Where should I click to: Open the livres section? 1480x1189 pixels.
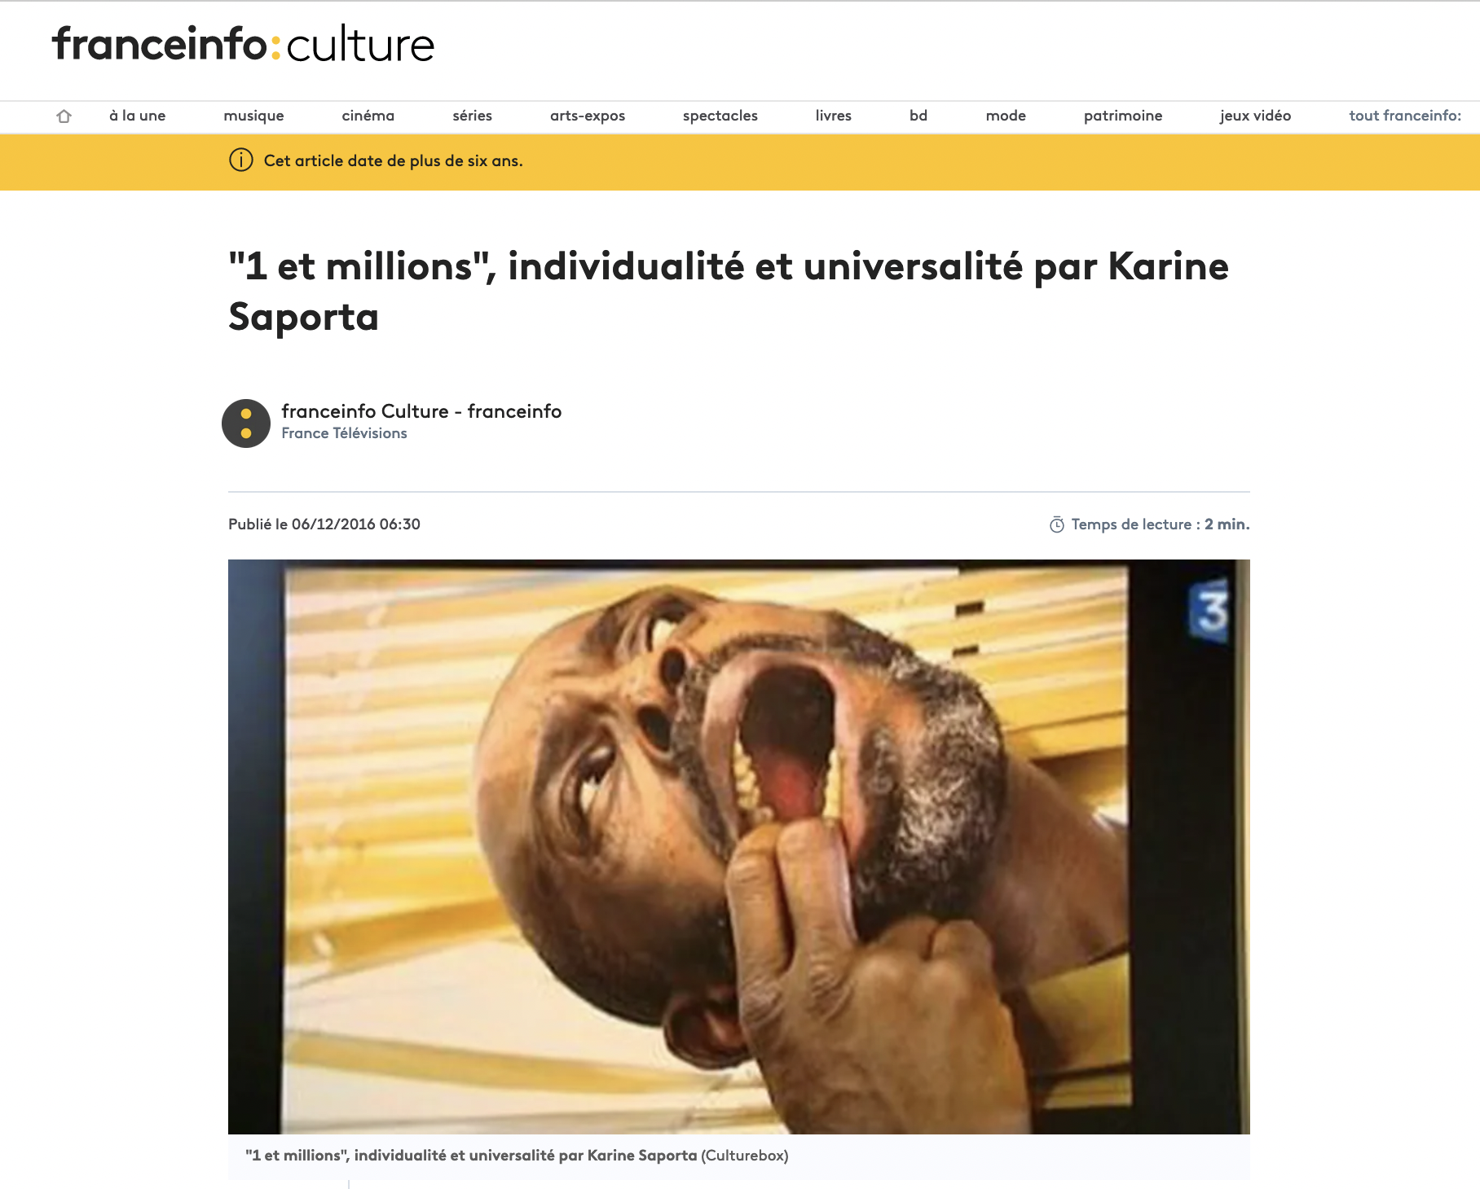click(834, 116)
